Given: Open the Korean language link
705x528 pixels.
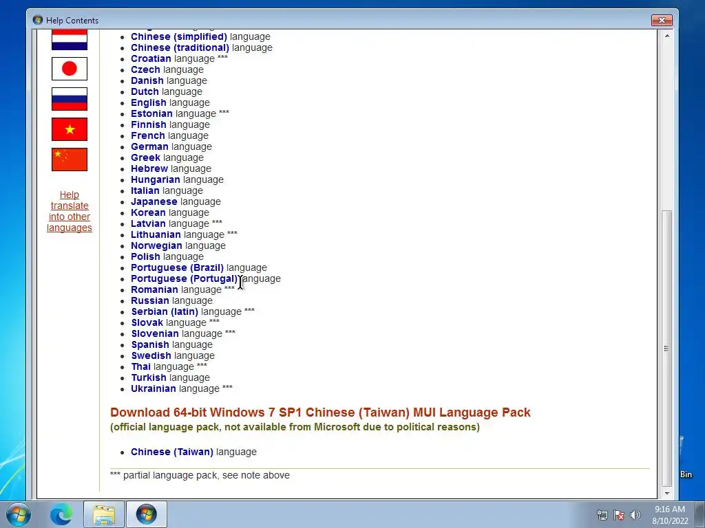Looking at the screenshot, I should (149, 212).
